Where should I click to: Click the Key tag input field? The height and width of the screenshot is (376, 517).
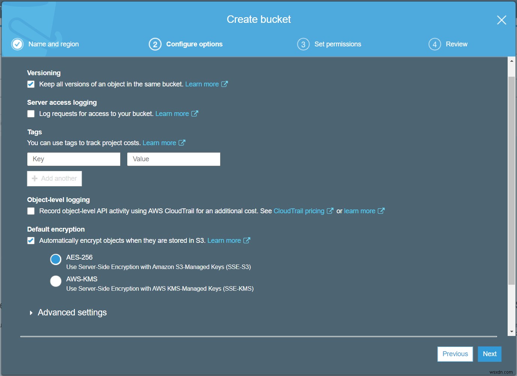pos(73,159)
